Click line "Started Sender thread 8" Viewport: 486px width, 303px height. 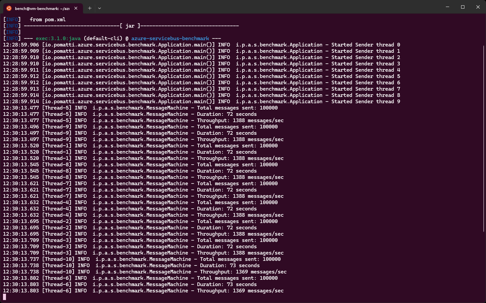pos(201,95)
